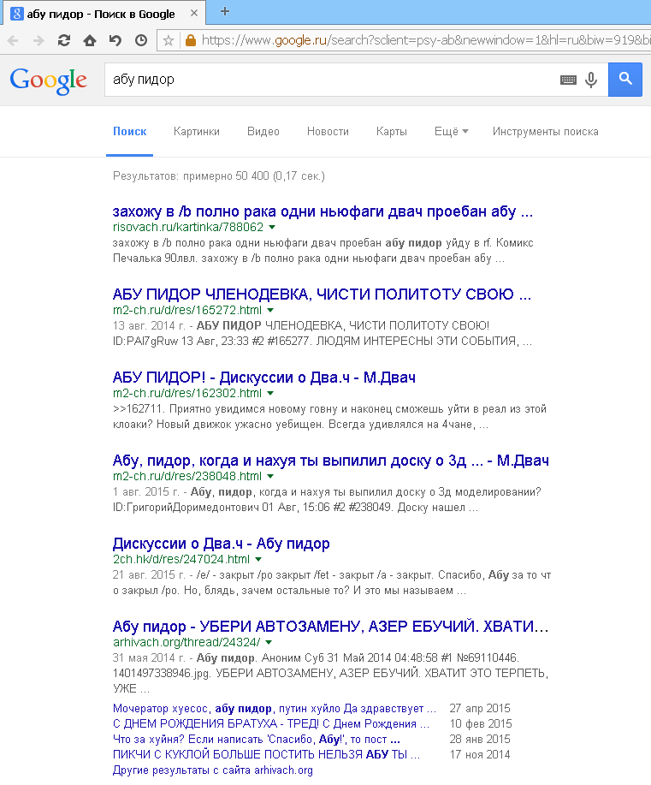Click the green URL m2-ch.ru/d/res/165272.html
Viewport: 651px width, 785px height.
pos(187,311)
